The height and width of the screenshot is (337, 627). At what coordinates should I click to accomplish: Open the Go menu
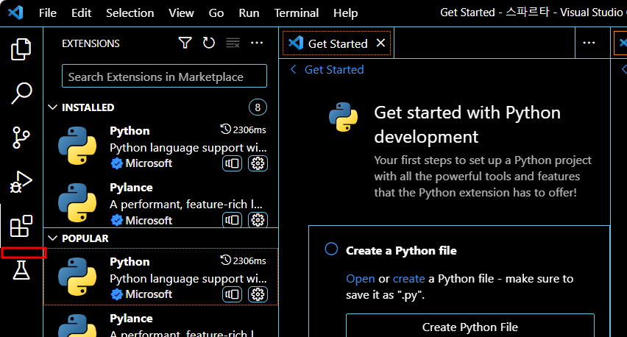pos(216,13)
